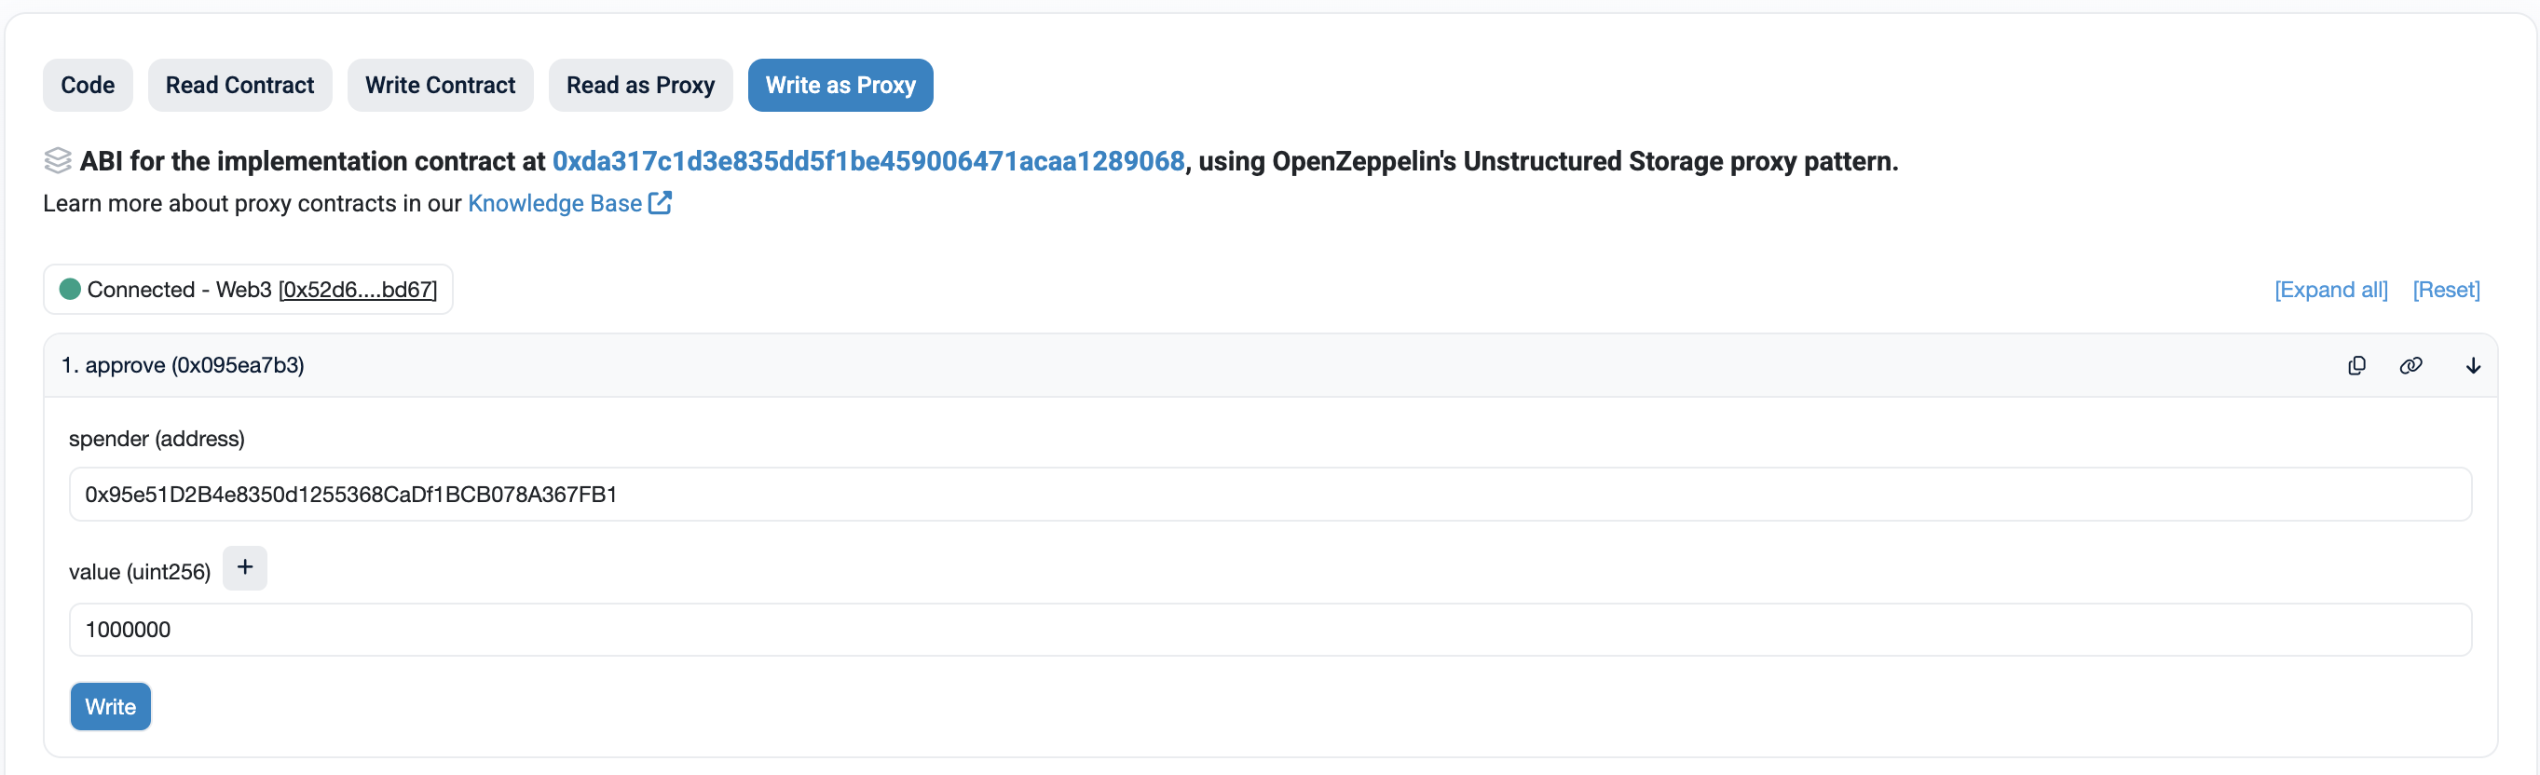Click the permalink chain icon for approve
This screenshot has width=2540, height=775.
tap(2410, 366)
